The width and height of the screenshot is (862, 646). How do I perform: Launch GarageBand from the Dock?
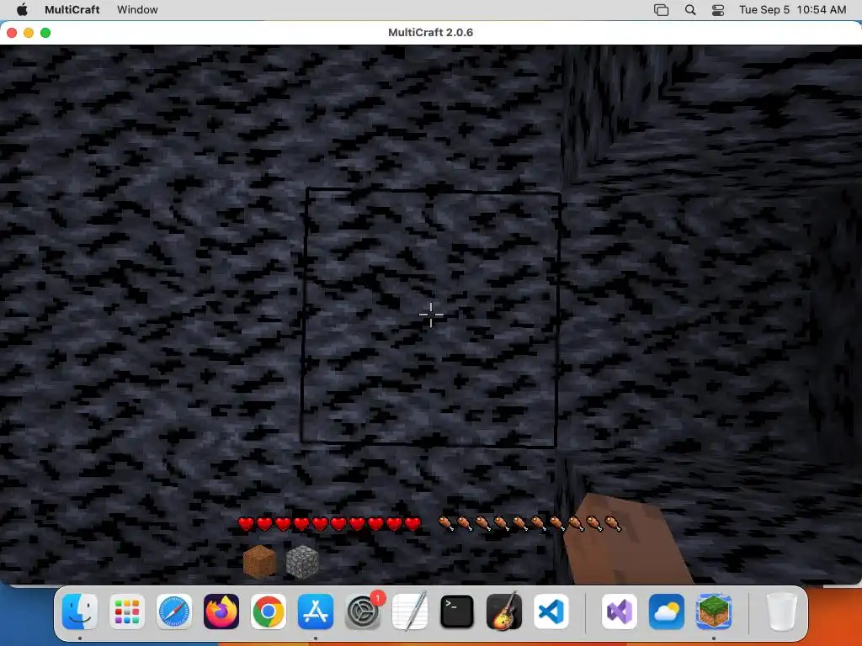[504, 612]
